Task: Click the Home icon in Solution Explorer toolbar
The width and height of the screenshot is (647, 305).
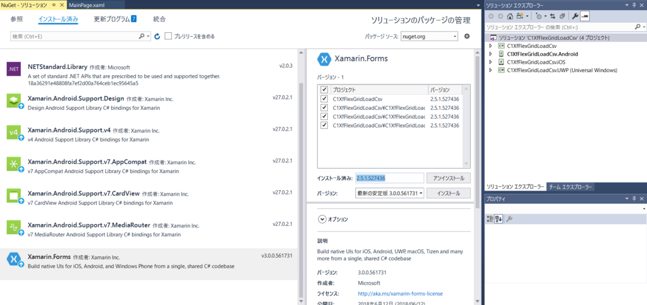Action: [510, 16]
